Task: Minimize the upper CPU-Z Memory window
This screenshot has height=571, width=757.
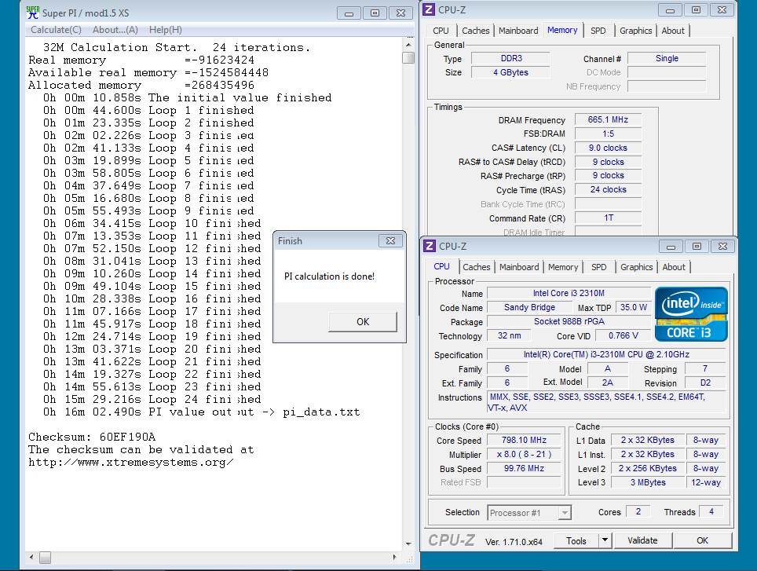Action: (670, 10)
